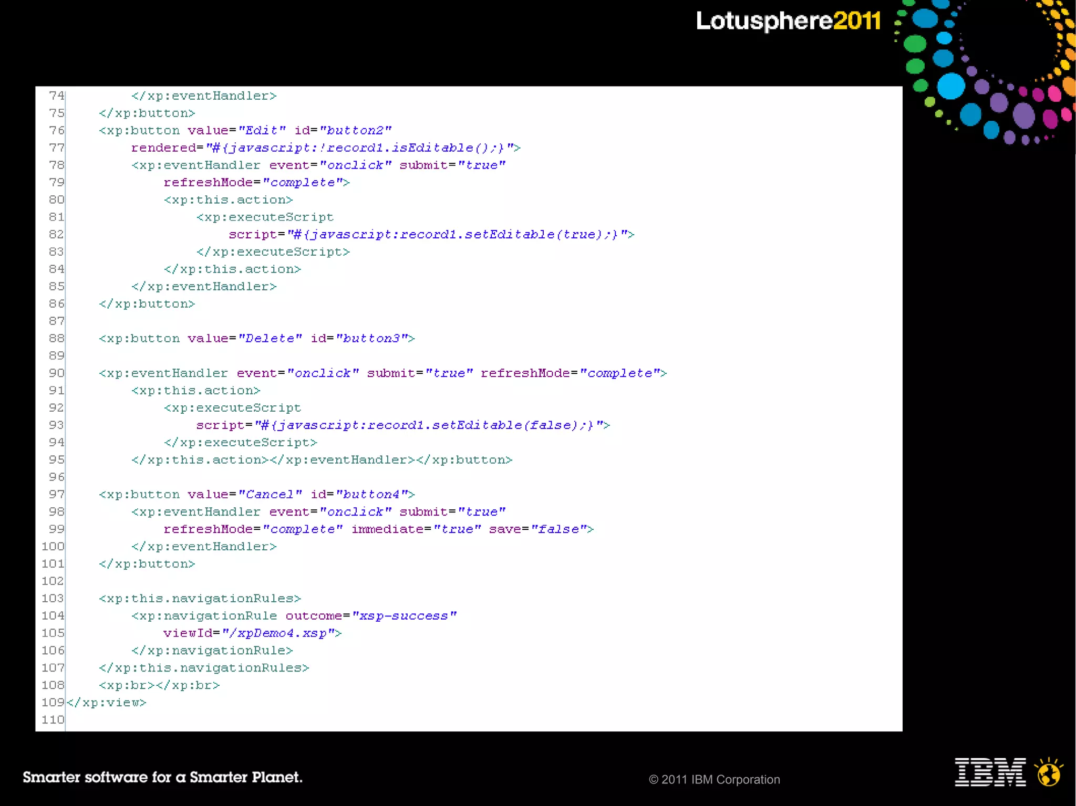The width and height of the screenshot is (1076, 806).
Task: Click </xp:executeScript> on line 83
Action: tap(273, 252)
